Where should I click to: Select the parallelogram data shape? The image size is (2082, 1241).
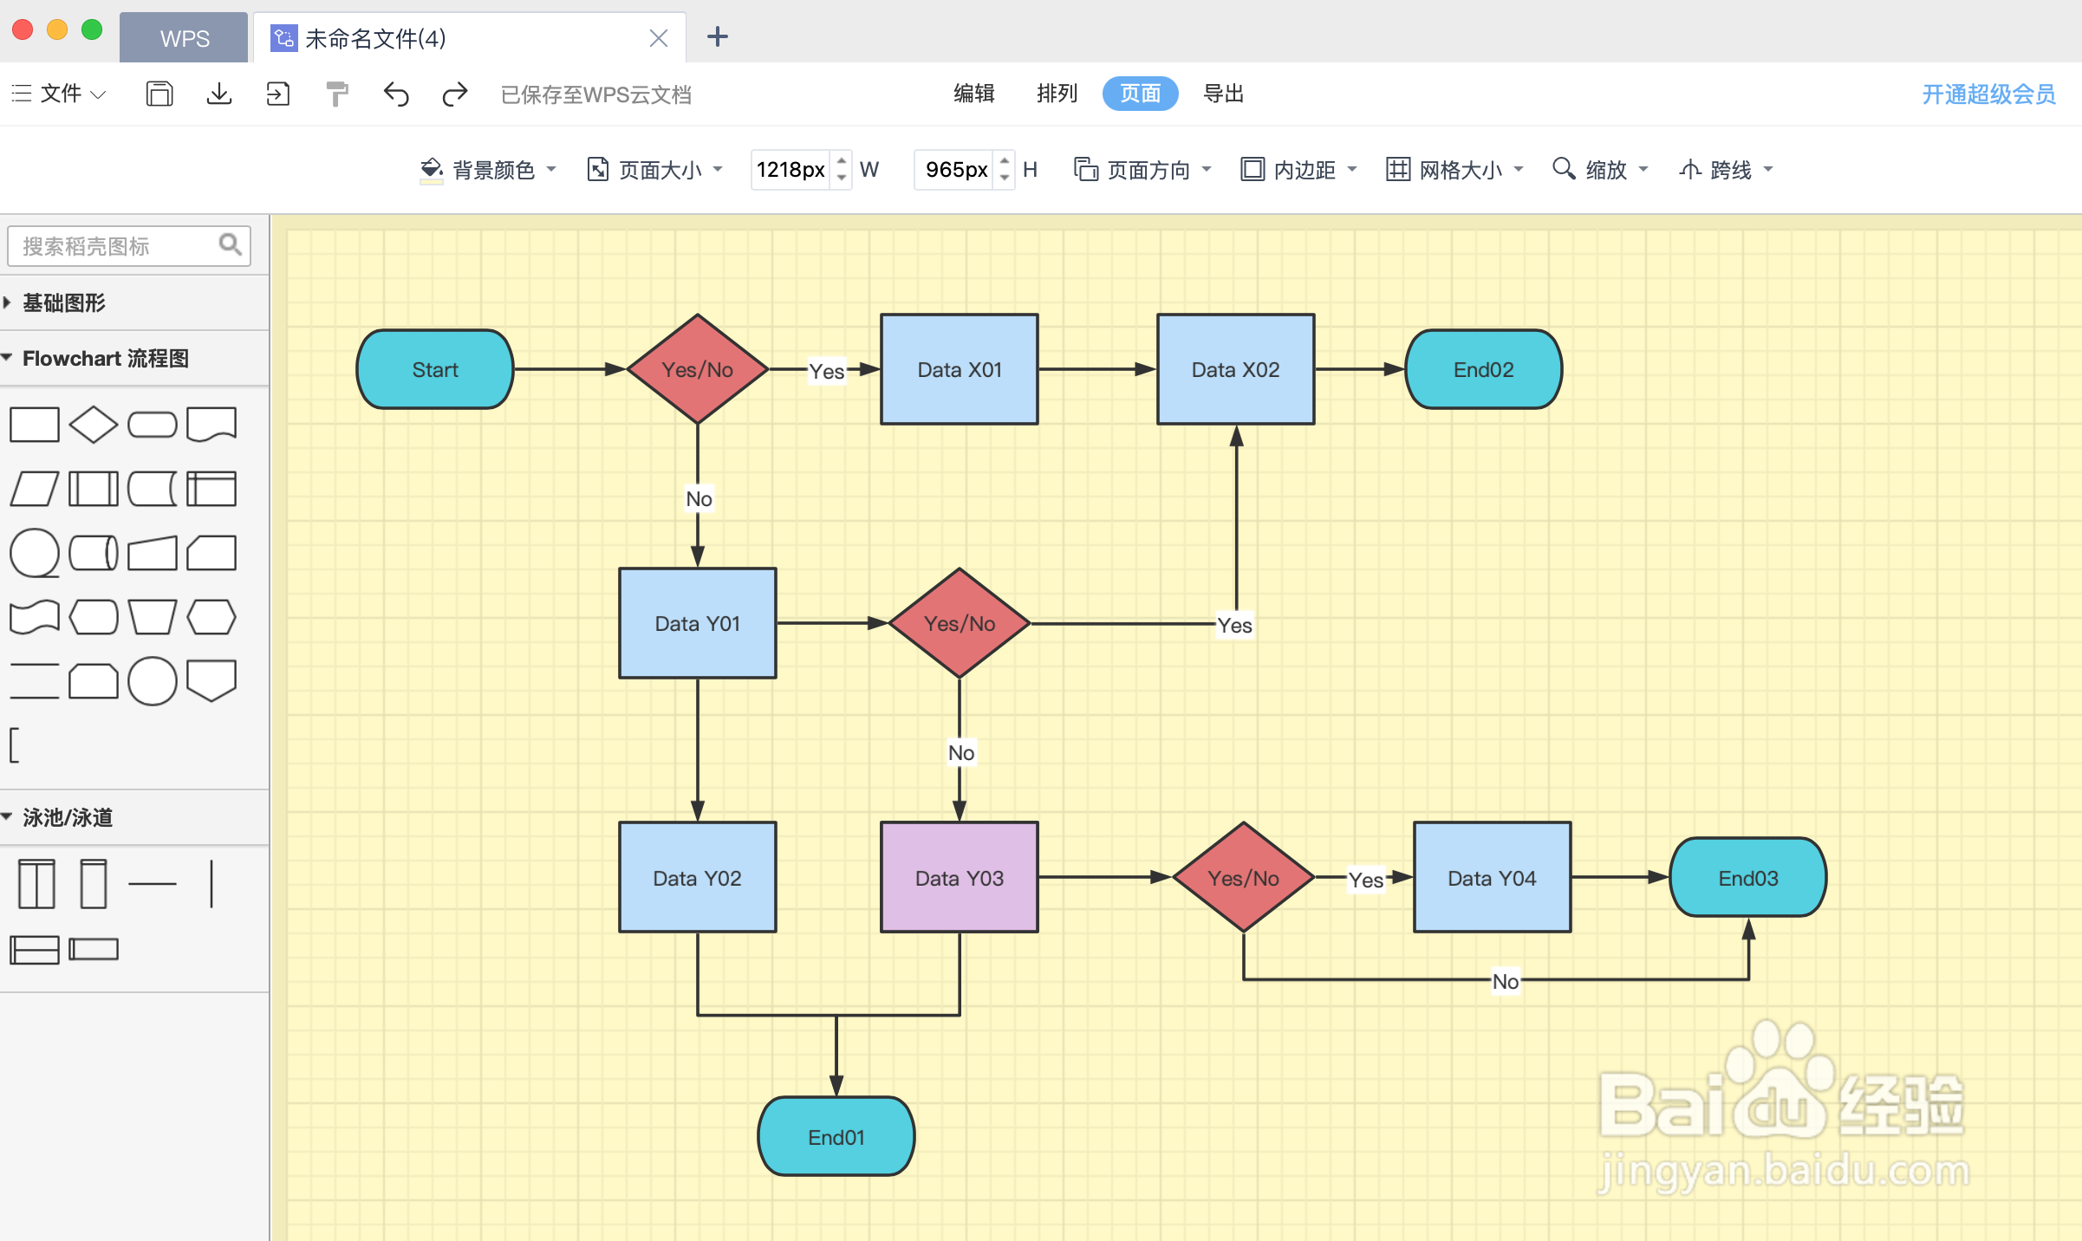[x=35, y=489]
